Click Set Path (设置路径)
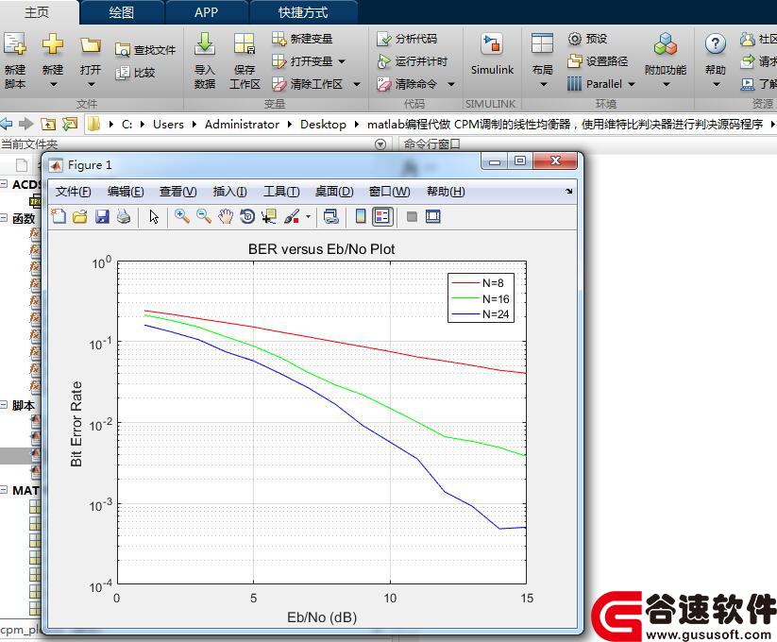Viewport: 777px width, 642px height. click(x=598, y=61)
